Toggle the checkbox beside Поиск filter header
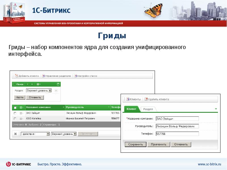 [x=14, y=84]
